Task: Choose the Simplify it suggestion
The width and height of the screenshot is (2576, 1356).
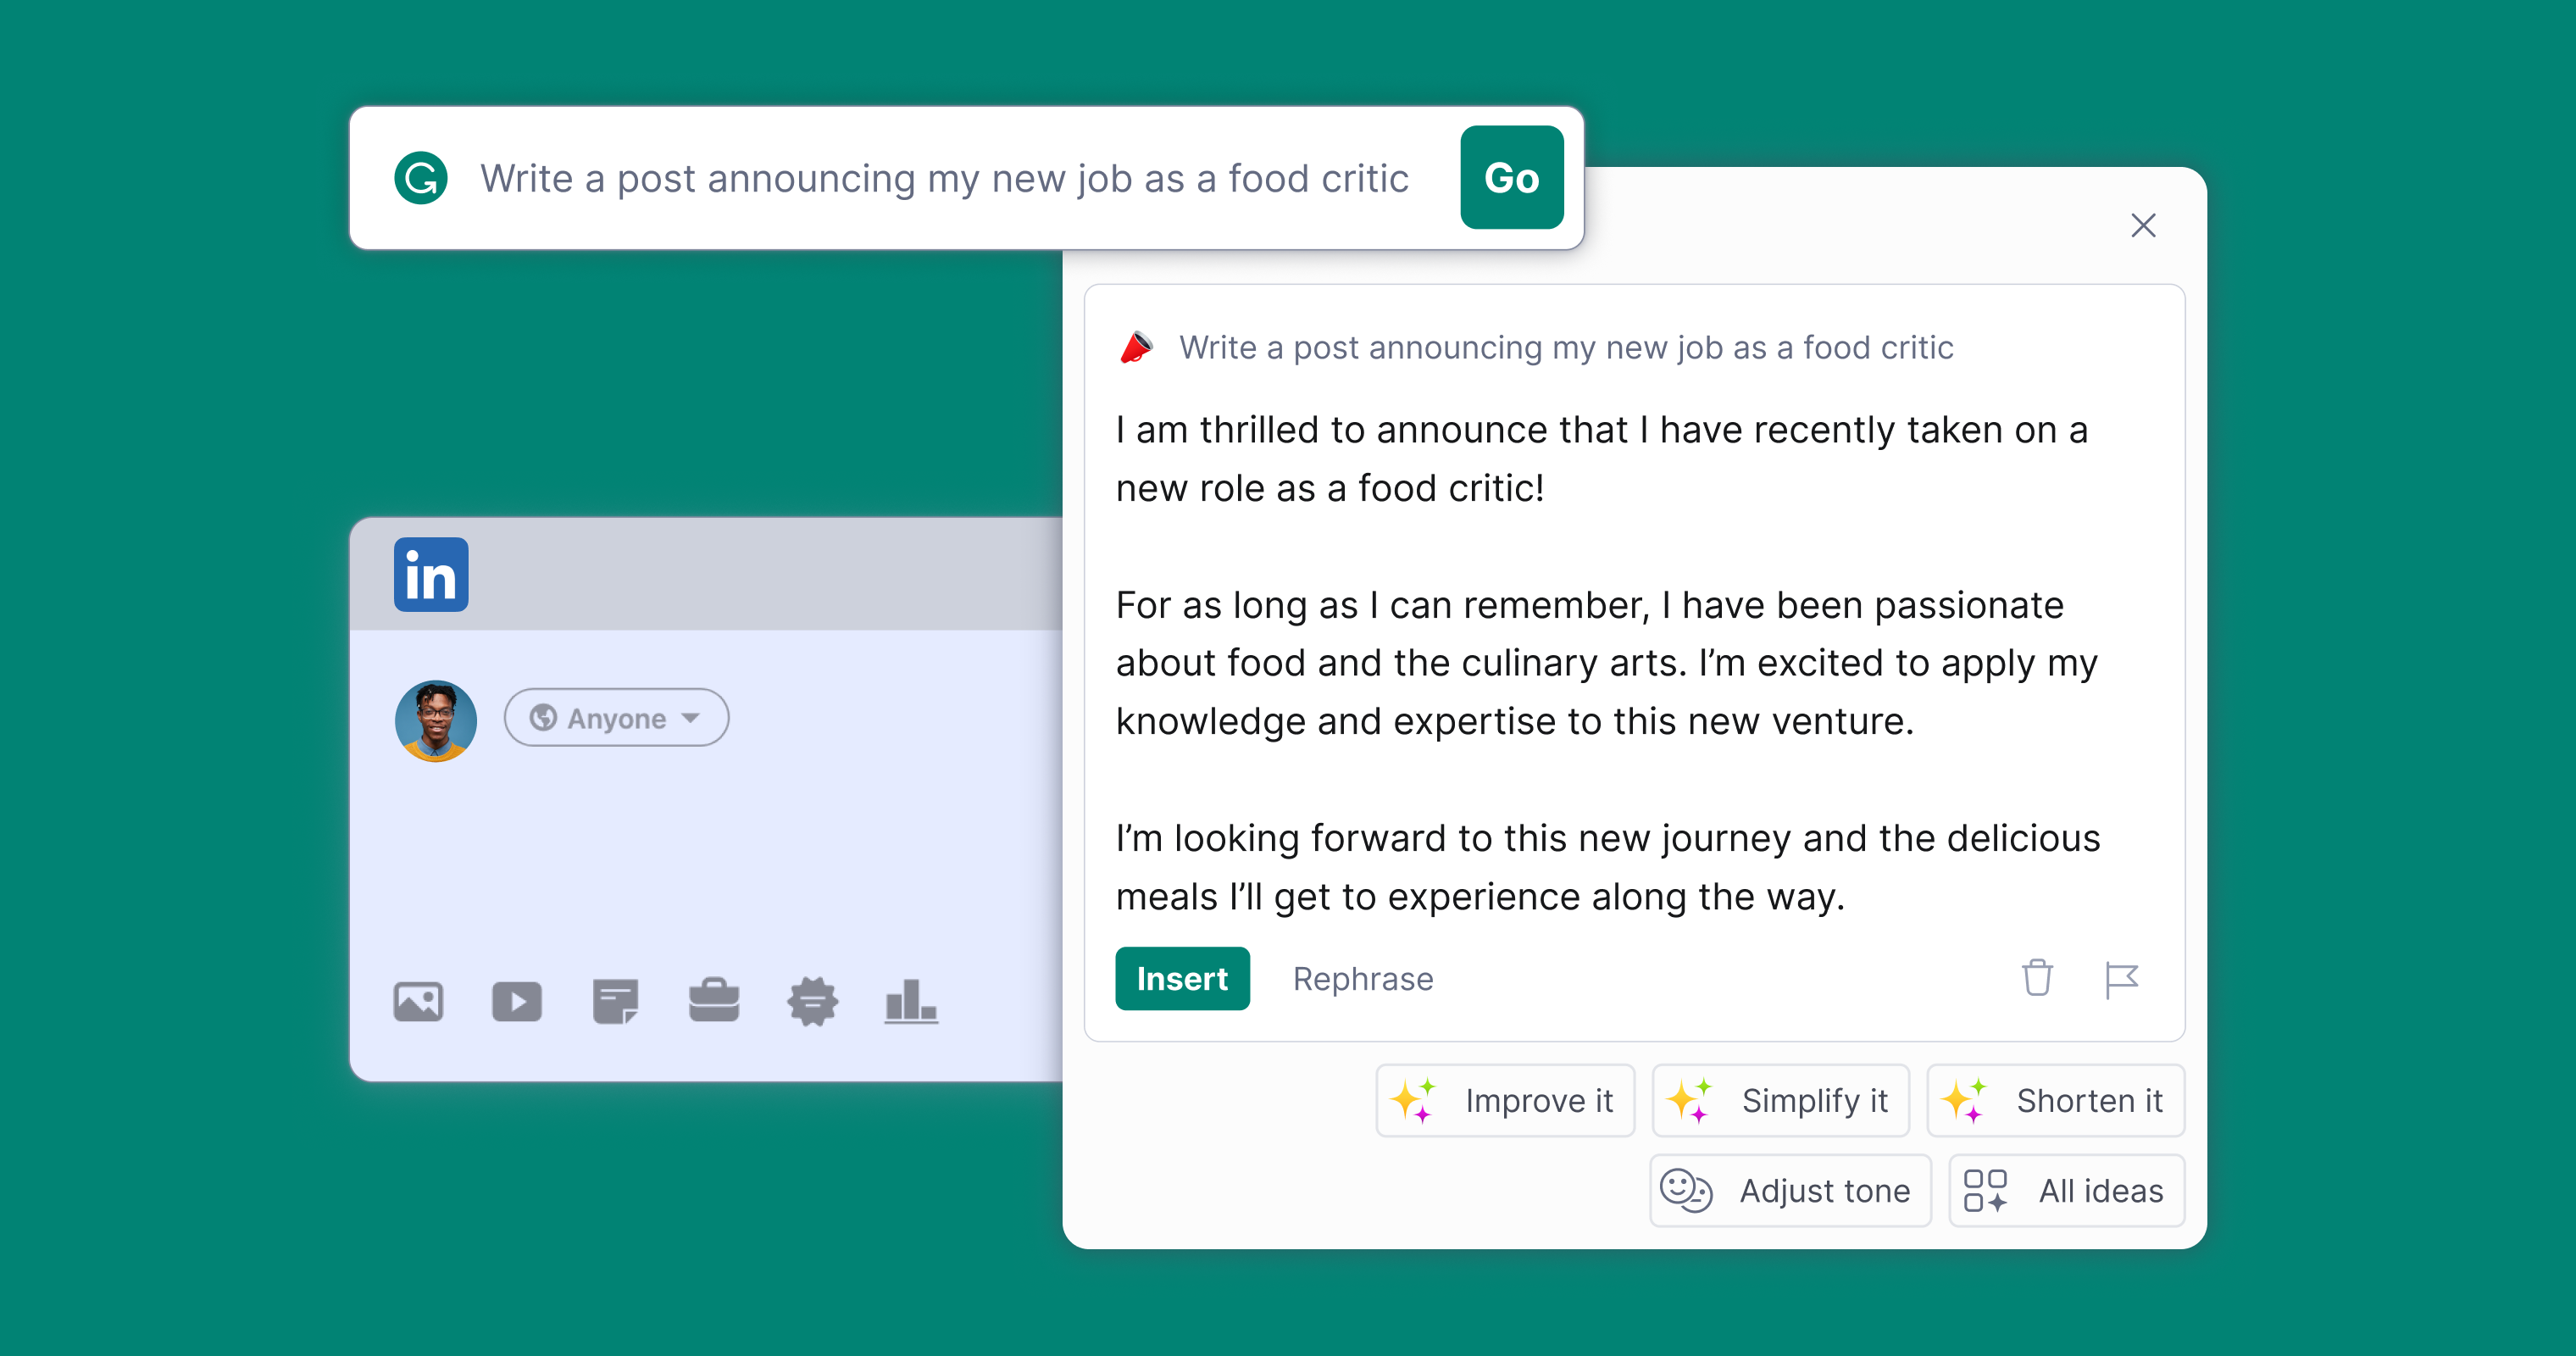Action: (1780, 1100)
